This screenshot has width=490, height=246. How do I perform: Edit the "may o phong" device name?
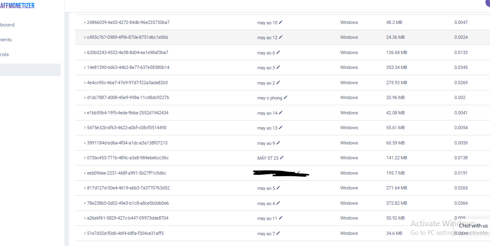pyautogui.click(x=285, y=97)
